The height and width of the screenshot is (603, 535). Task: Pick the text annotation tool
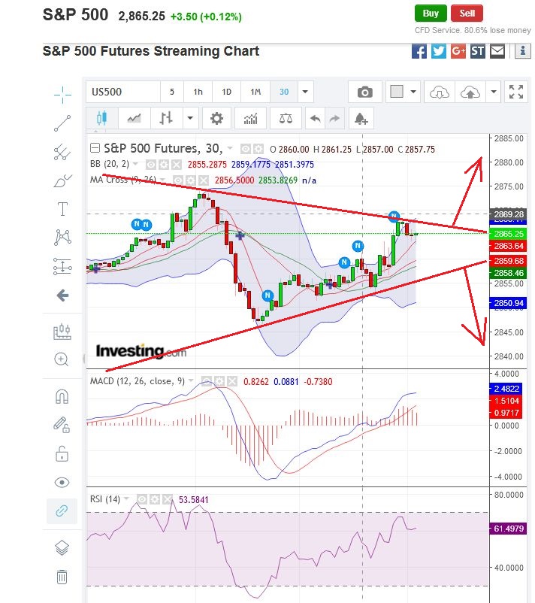(x=62, y=209)
